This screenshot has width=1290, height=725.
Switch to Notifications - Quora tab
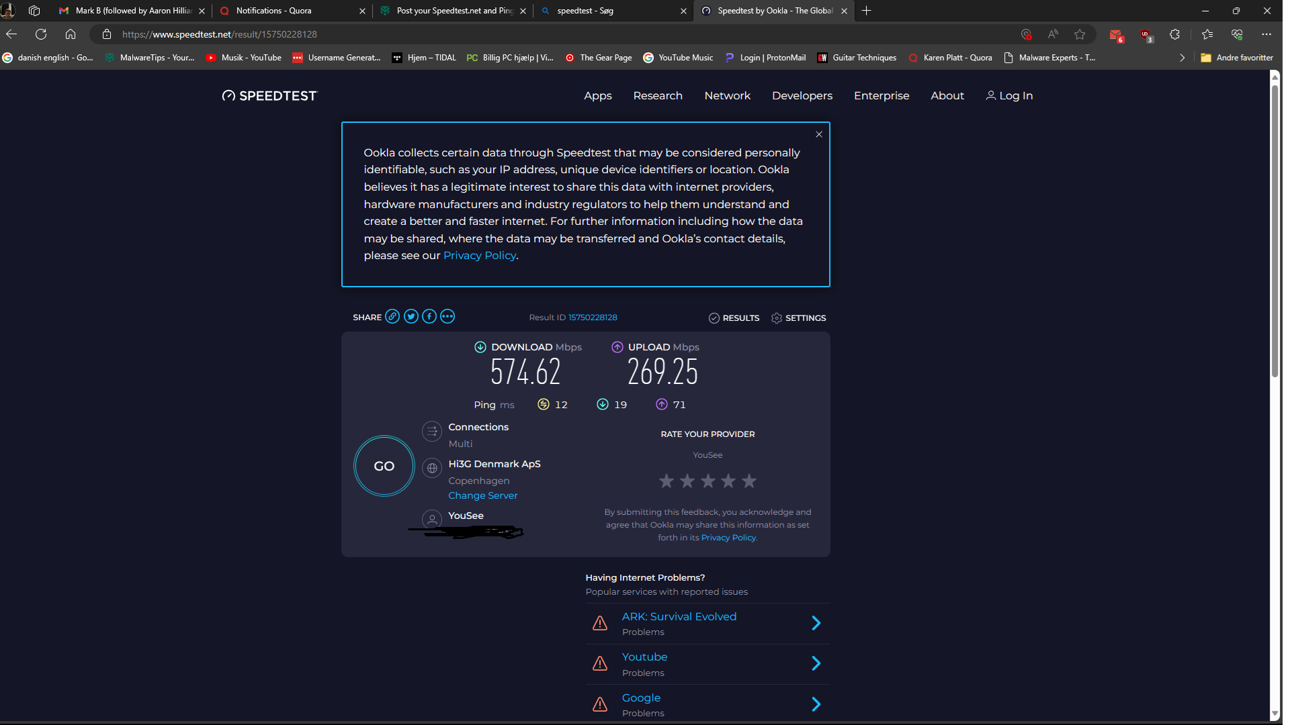click(x=273, y=11)
